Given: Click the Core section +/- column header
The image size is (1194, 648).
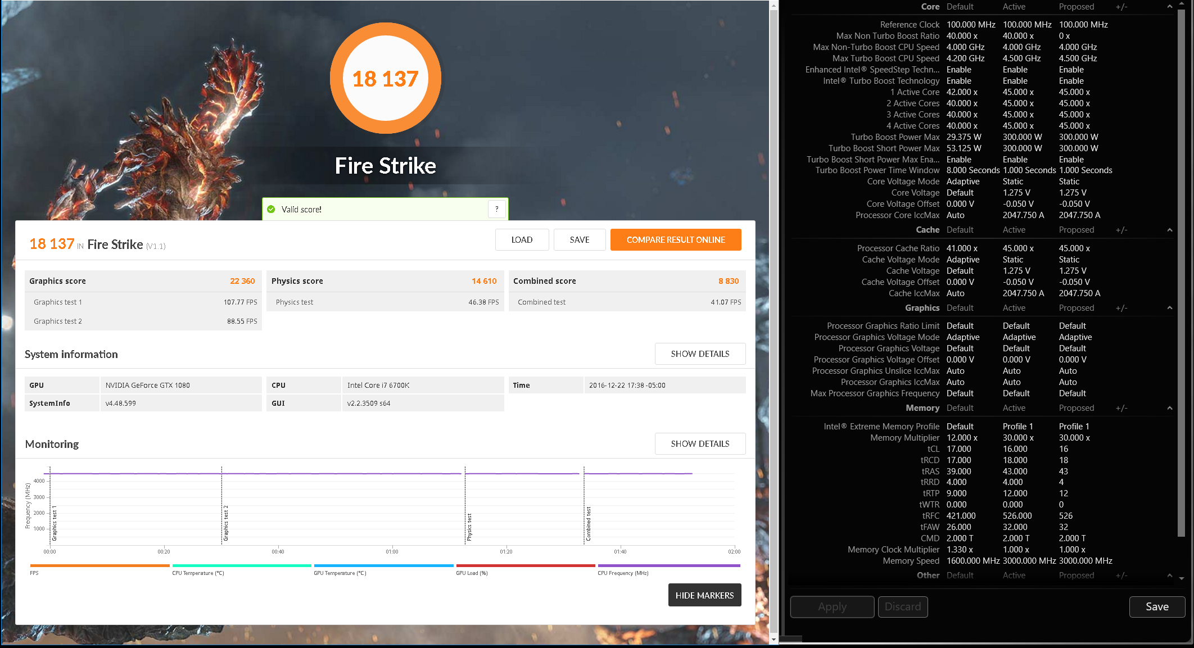Looking at the screenshot, I should pyautogui.click(x=1121, y=7).
